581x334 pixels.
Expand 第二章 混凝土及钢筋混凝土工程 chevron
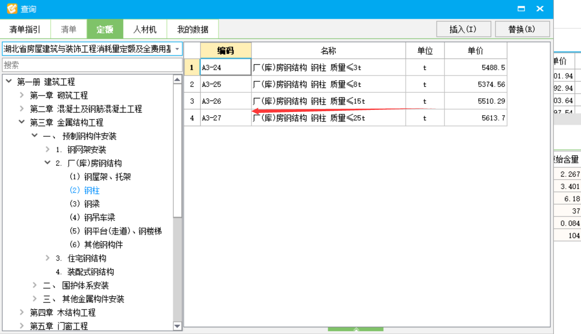tap(22, 109)
